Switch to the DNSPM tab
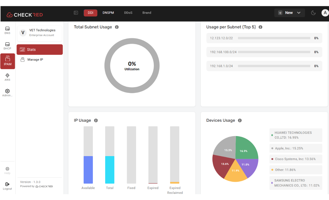Viewport: 329px width, 200px height. pos(108,12)
